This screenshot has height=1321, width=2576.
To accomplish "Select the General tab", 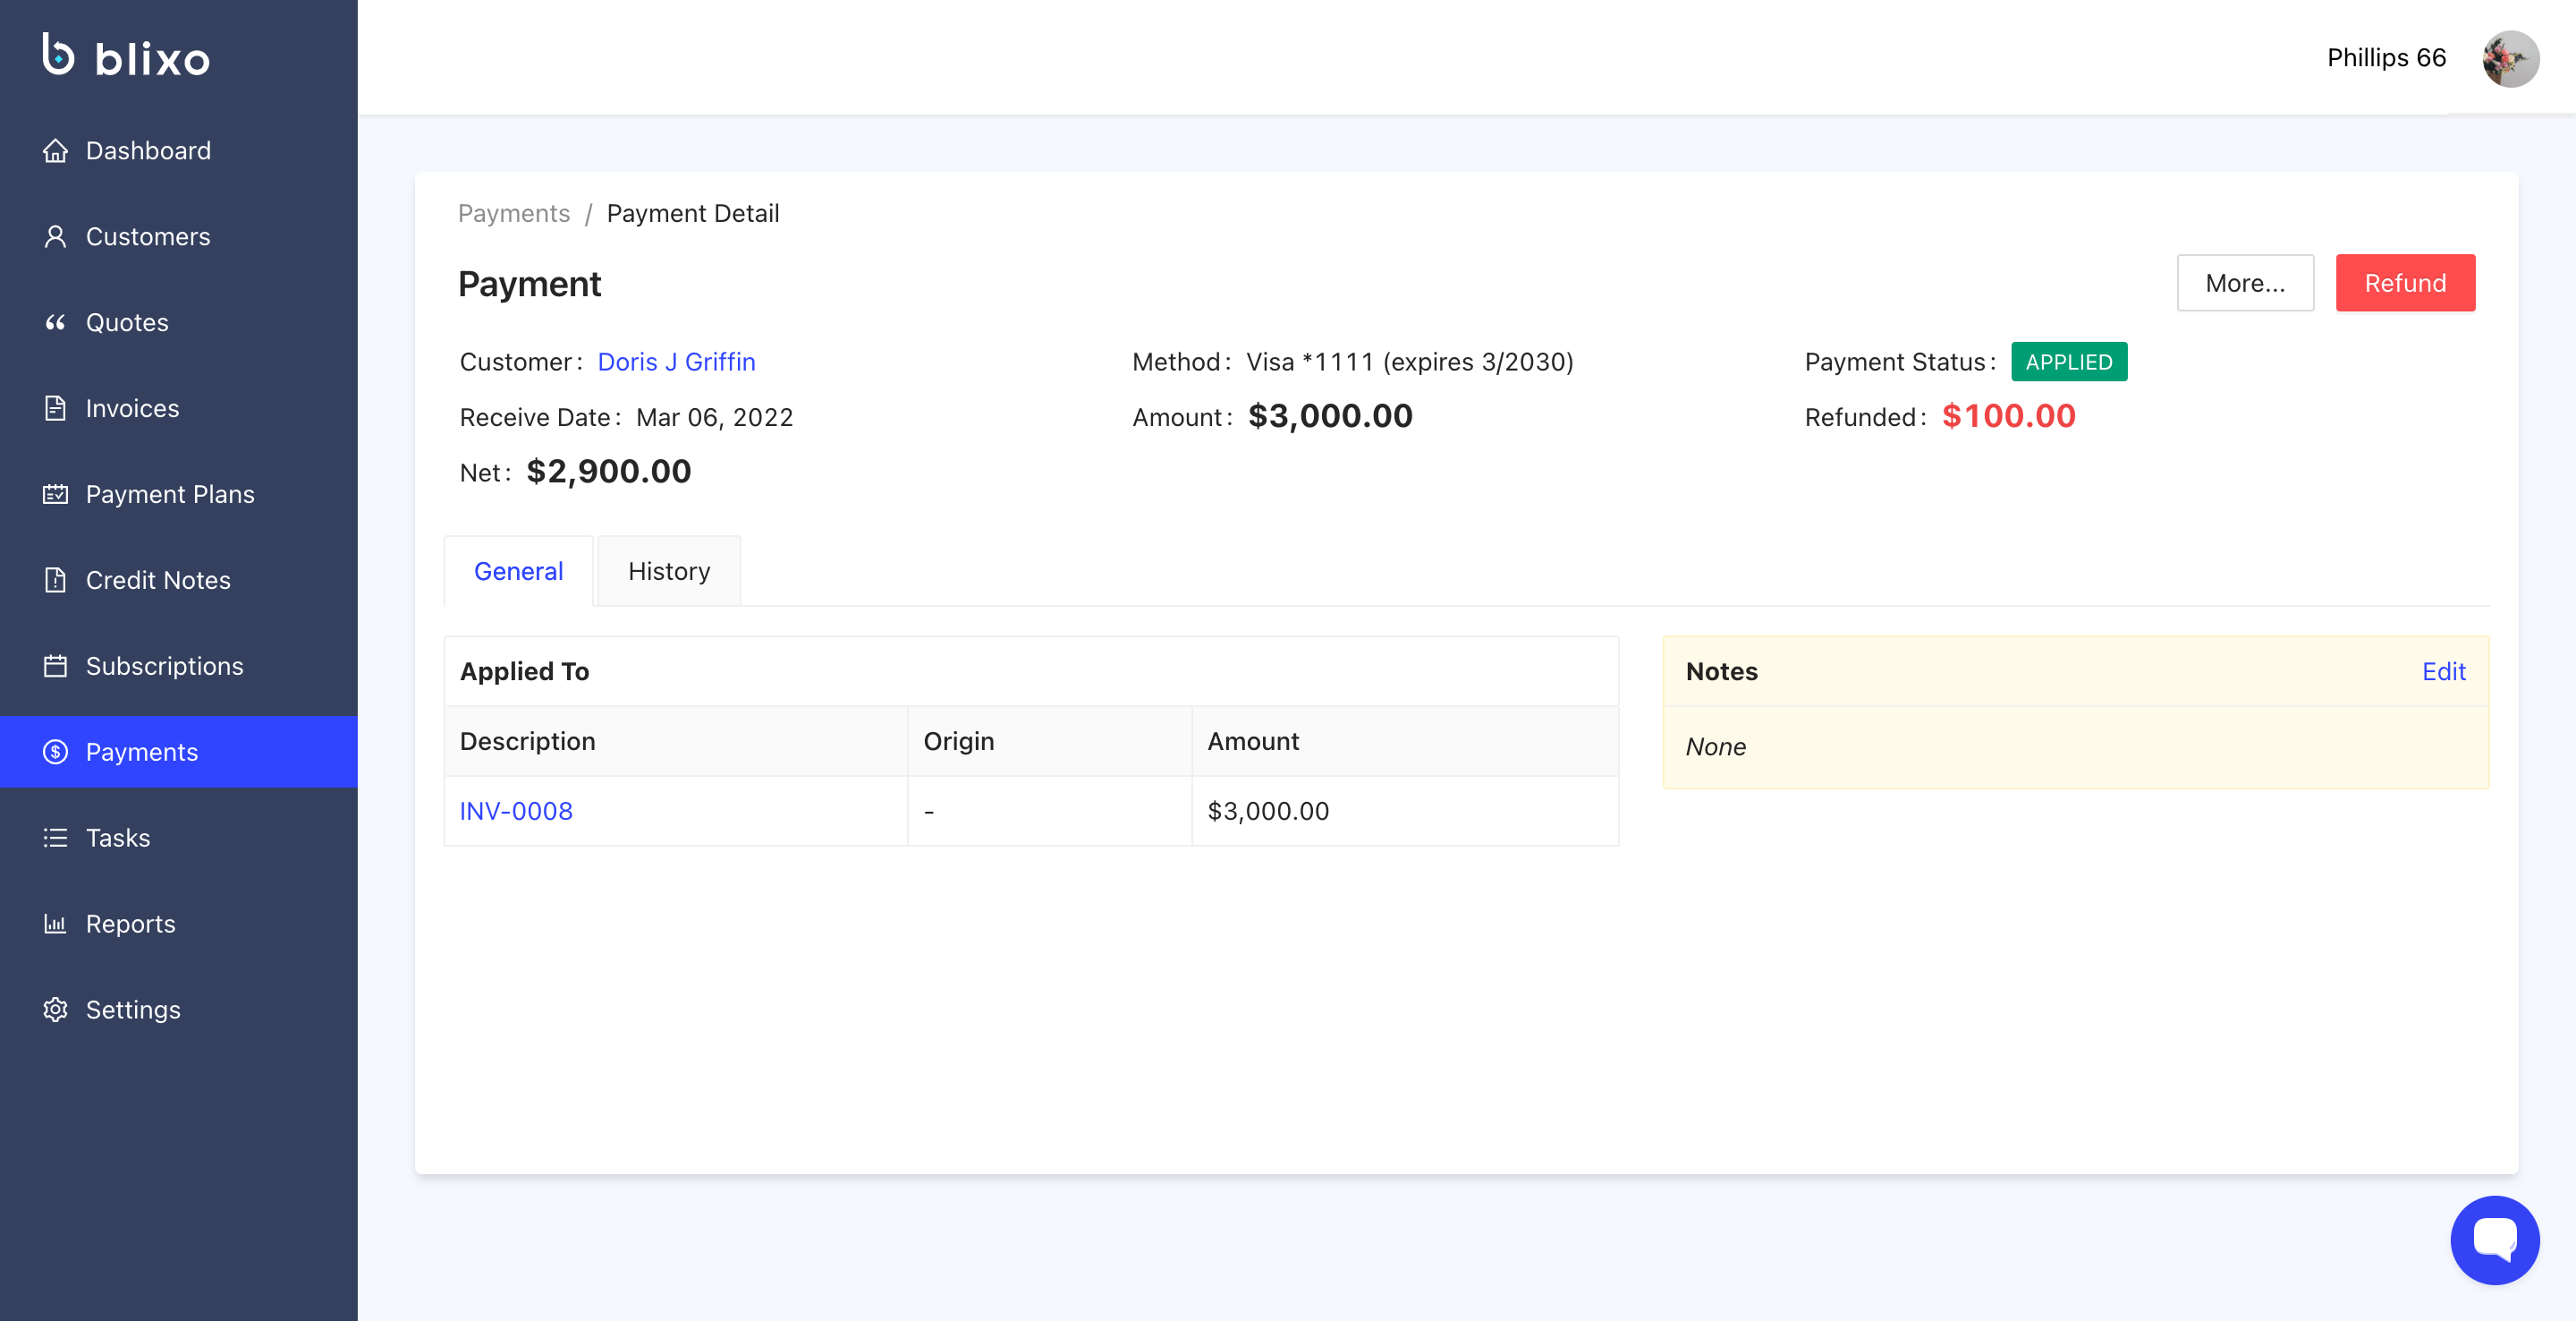I will coord(518,571).
